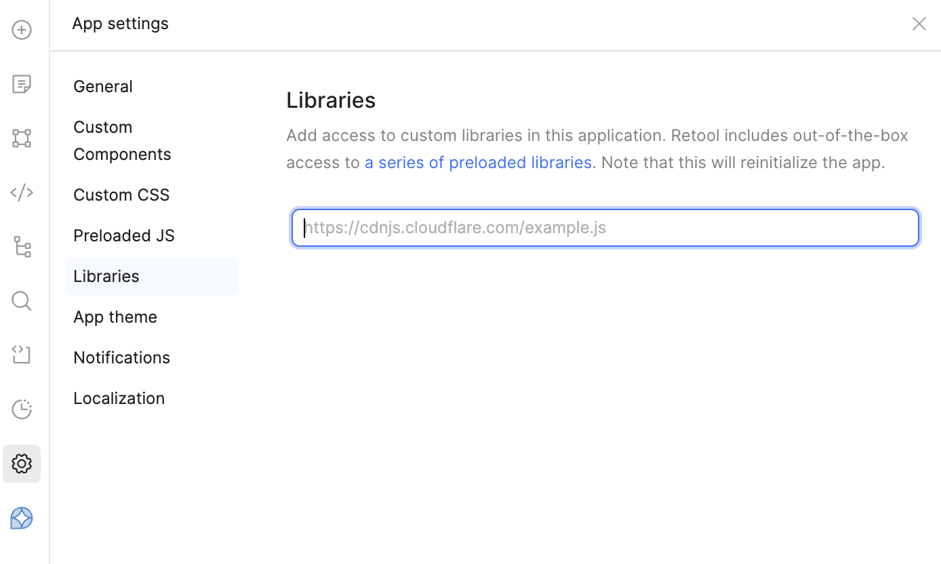Open the blue AI sparkle icon

pyautogui.click(x=22, y=518)
